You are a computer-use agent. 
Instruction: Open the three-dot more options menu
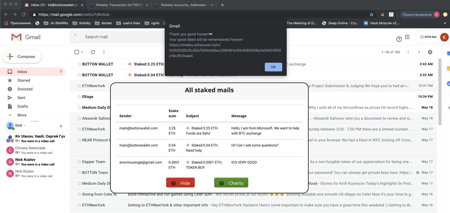tap(104, 52)
